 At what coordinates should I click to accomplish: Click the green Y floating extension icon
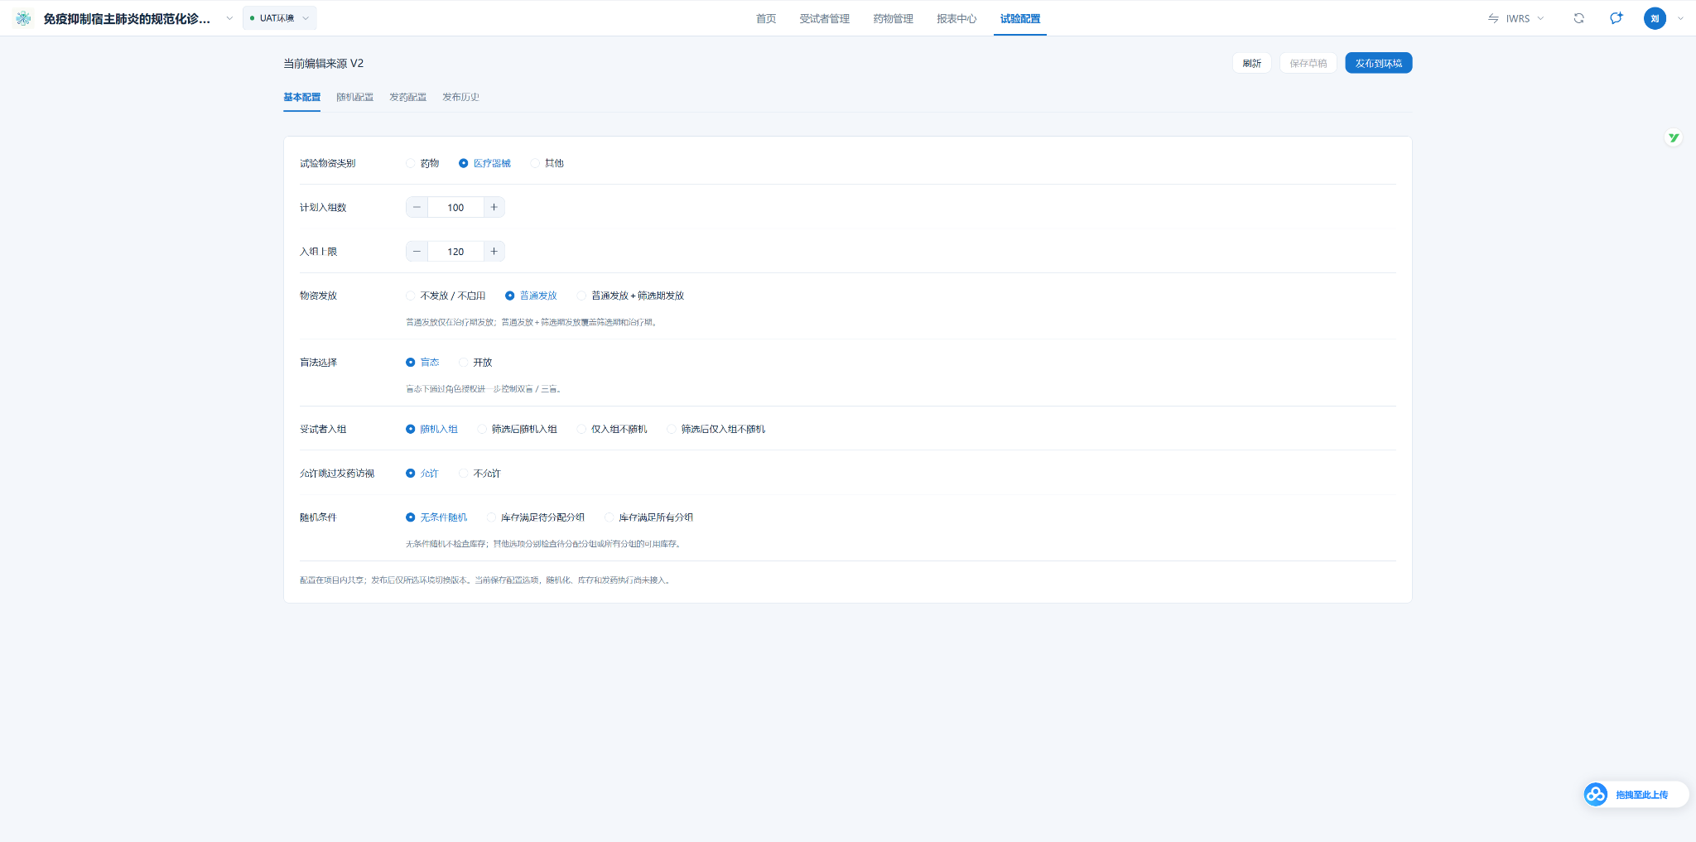coord(1674,138)
